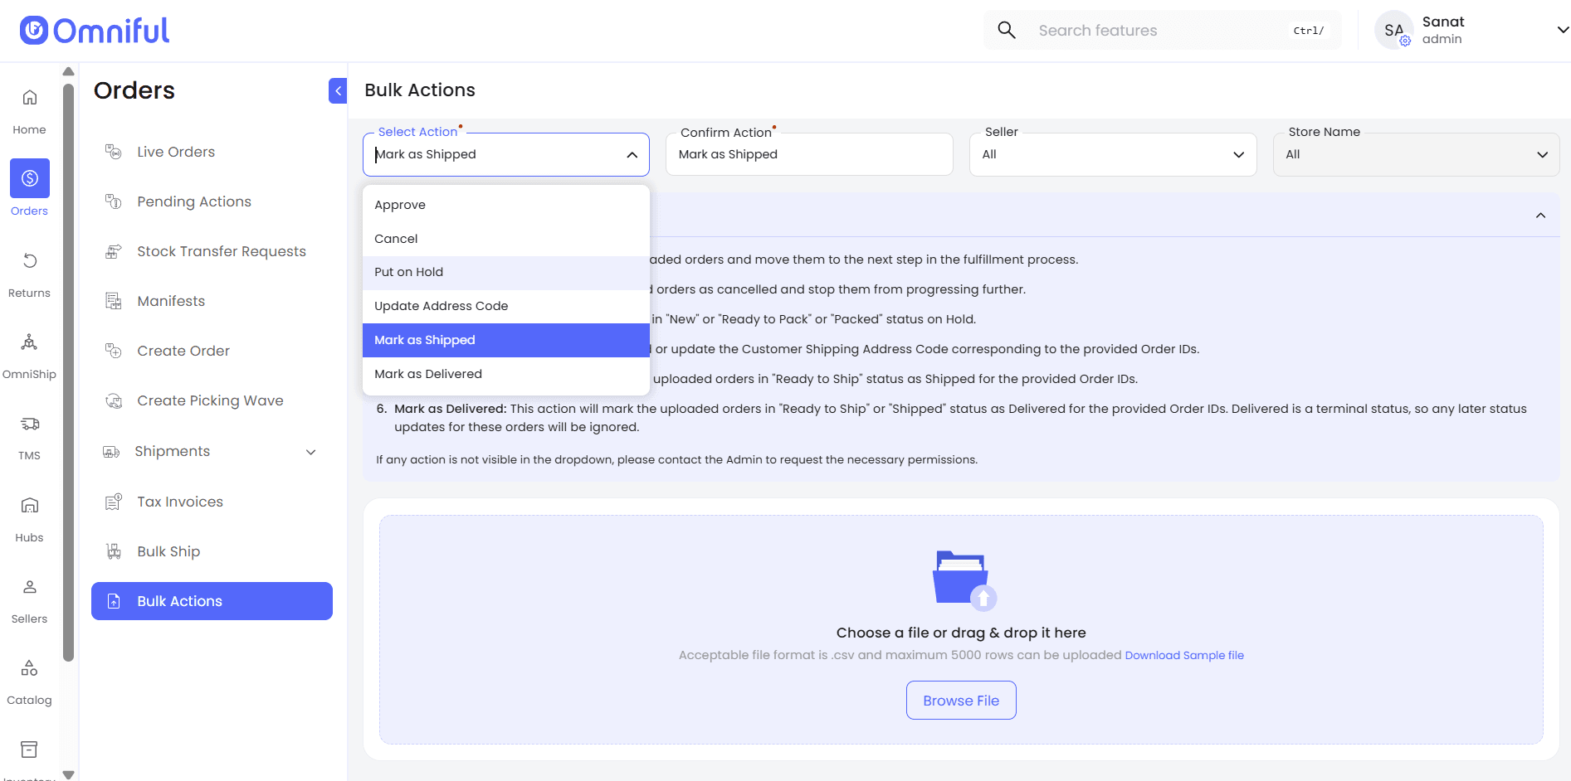The height and width of the screenshot is (781, 1571).
Task: Click the search magnifier icon
Action: pos(1006,31)
